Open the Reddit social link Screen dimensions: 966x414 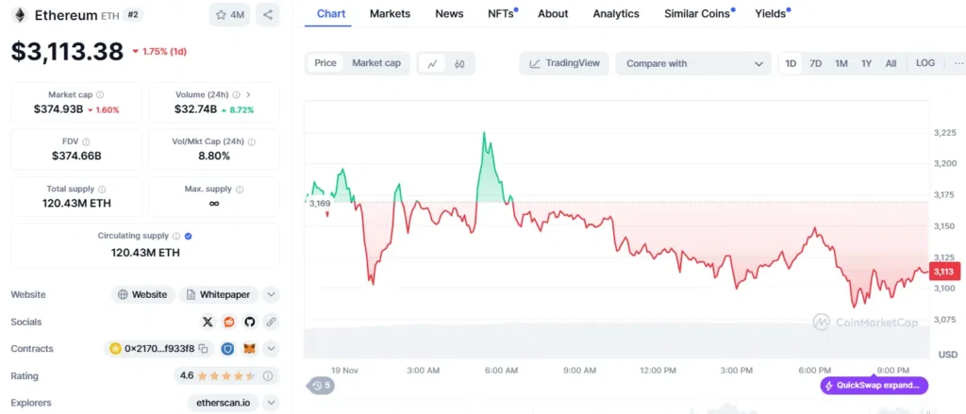click(x=228, y=322)
